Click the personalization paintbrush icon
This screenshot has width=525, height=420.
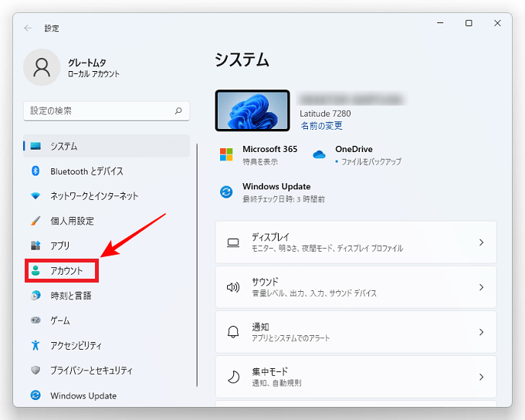(36, 221)
